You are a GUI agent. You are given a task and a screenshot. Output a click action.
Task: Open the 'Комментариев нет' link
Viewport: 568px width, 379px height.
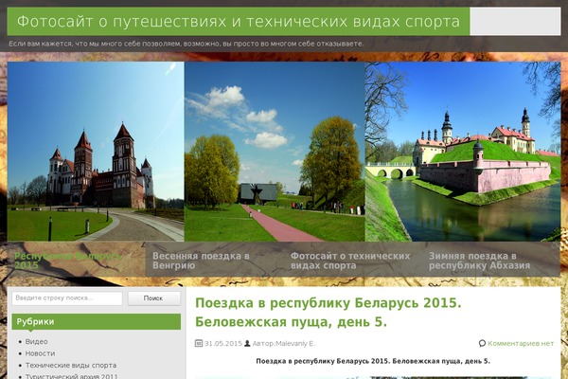click(521, 343)
